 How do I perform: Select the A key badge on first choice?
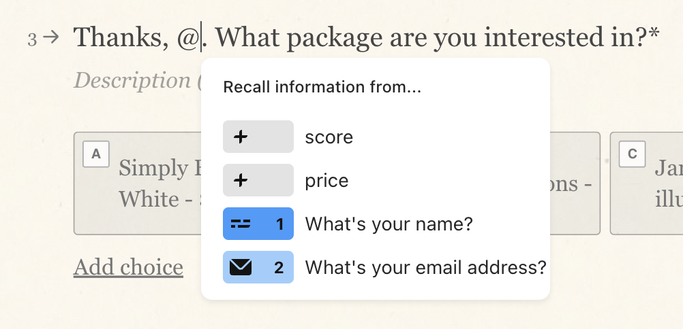[x=96, y=154]
